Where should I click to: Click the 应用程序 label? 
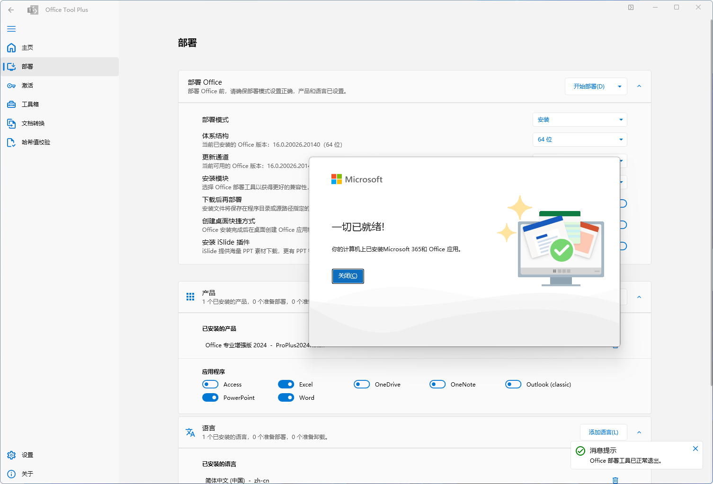pos(214,372)
